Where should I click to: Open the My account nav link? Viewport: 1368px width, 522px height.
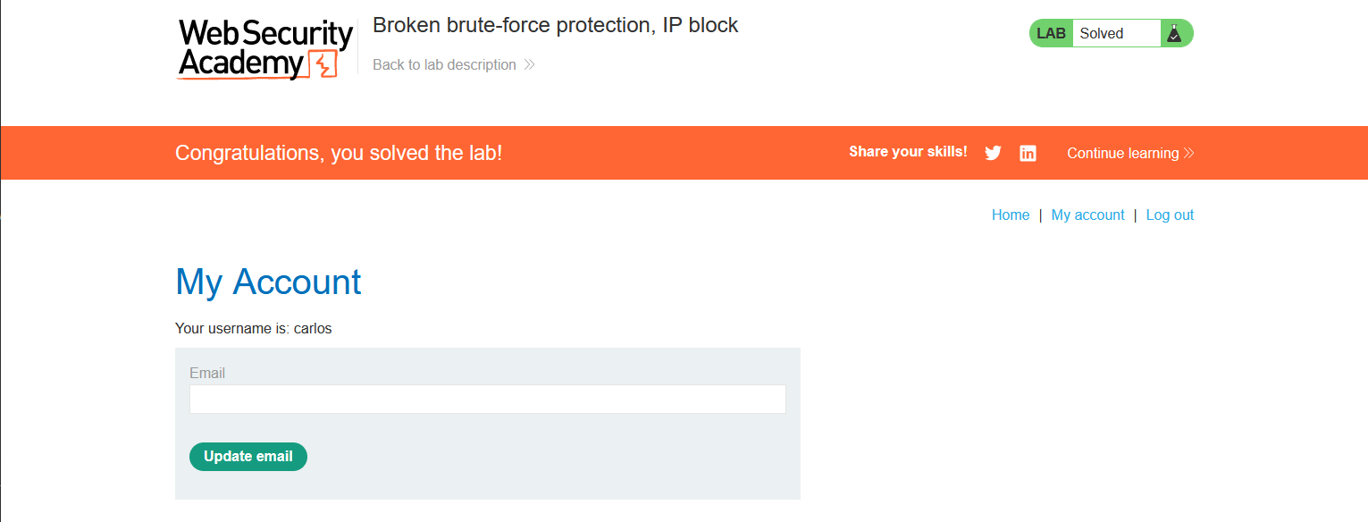(1087, 215)
